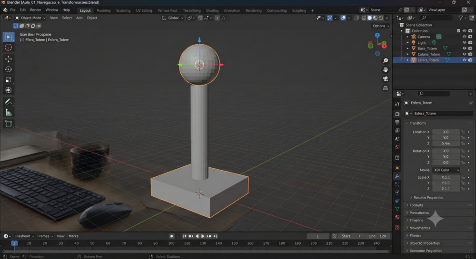Viewport: 476px width, 259px height.
Task: Jump to the last frame button
Action: pos(215,236)
